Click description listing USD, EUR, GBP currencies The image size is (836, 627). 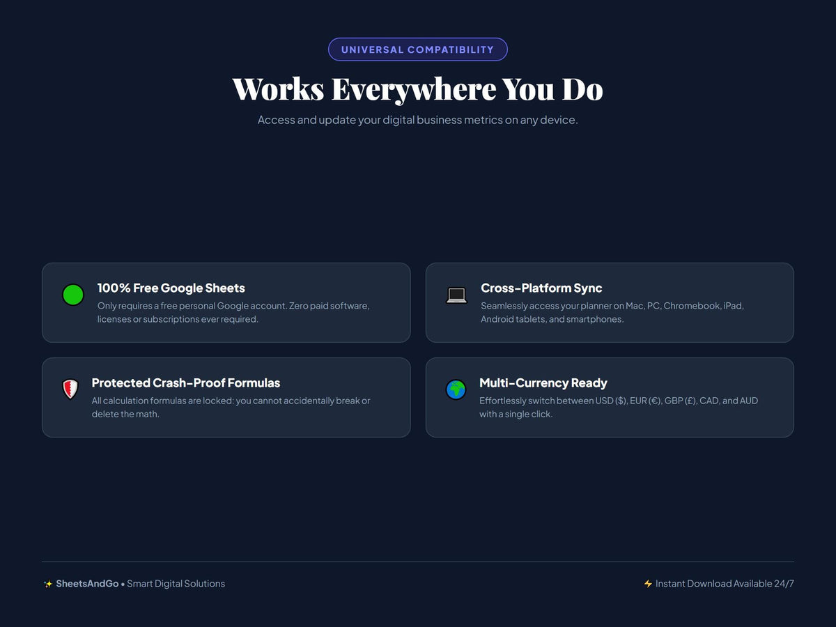tap(619, 407)
